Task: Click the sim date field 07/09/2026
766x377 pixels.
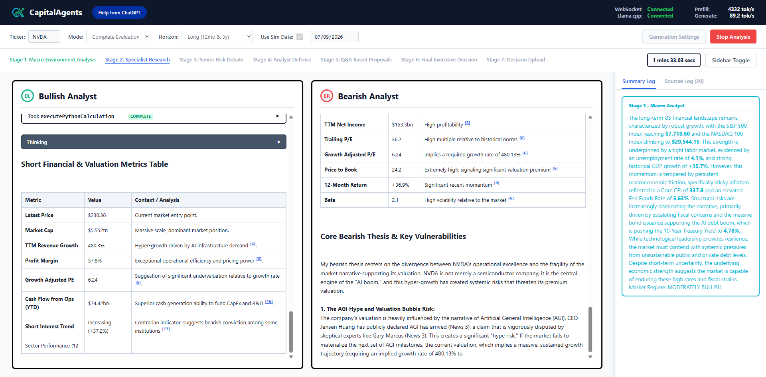Action: click(x=334, y=37)
